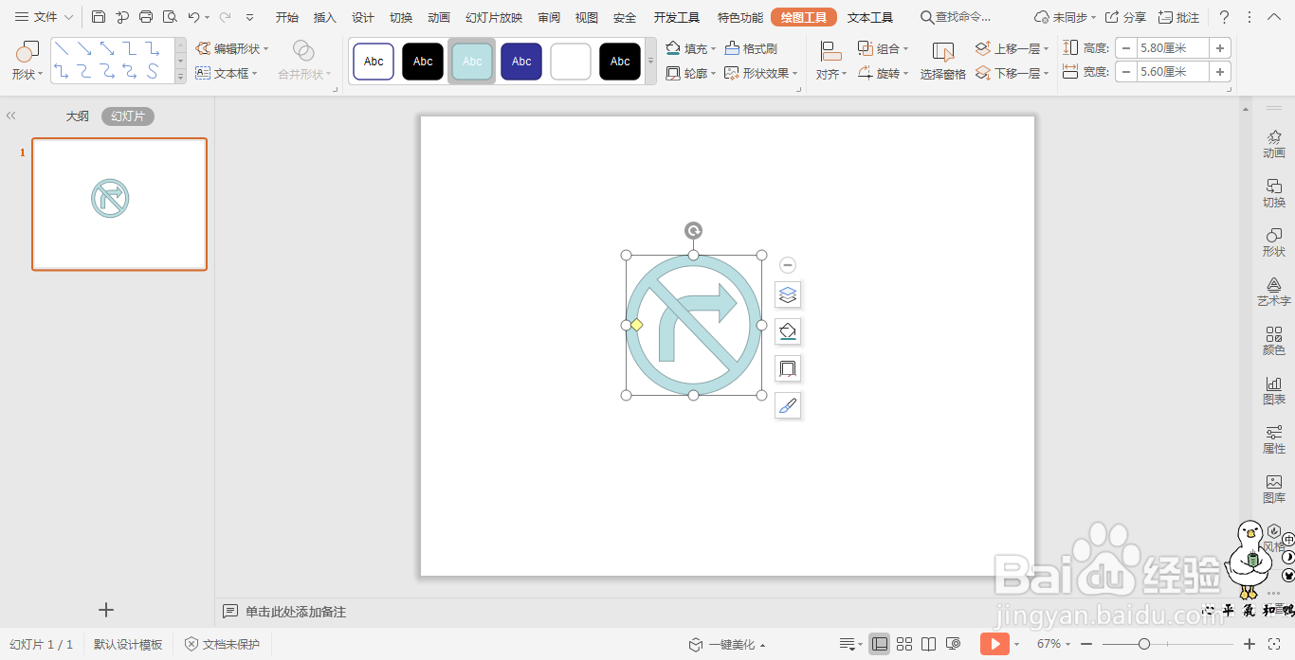Click the presenter view icon in status bar
Screen dimensions: 1295x660
(954, 644)
